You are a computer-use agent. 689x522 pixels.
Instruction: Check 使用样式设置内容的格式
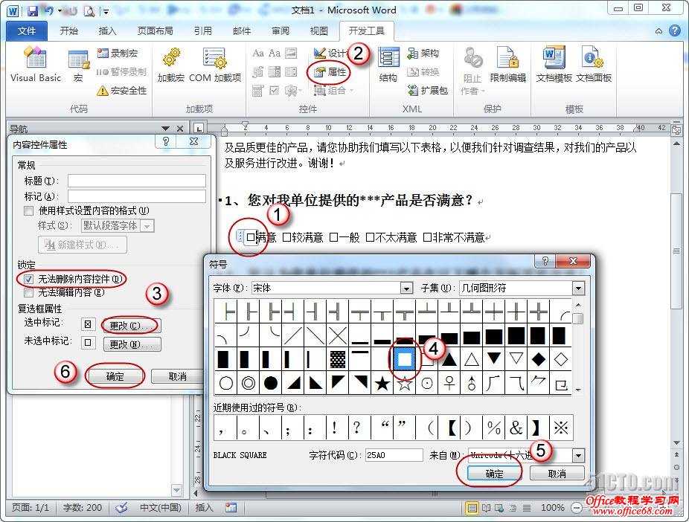pyautogui.click(x=27, y=210)
